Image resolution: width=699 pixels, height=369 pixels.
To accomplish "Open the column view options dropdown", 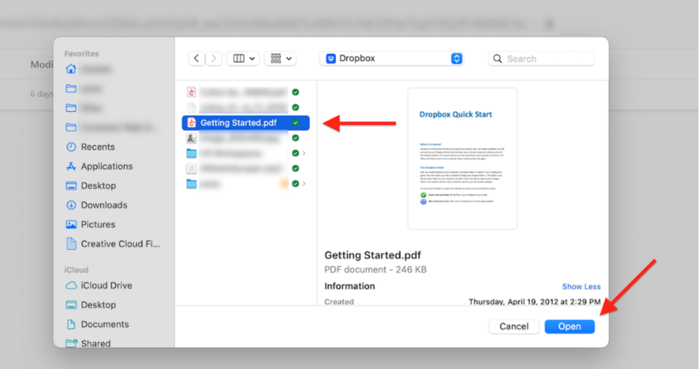I will click(x=243, y=58).
